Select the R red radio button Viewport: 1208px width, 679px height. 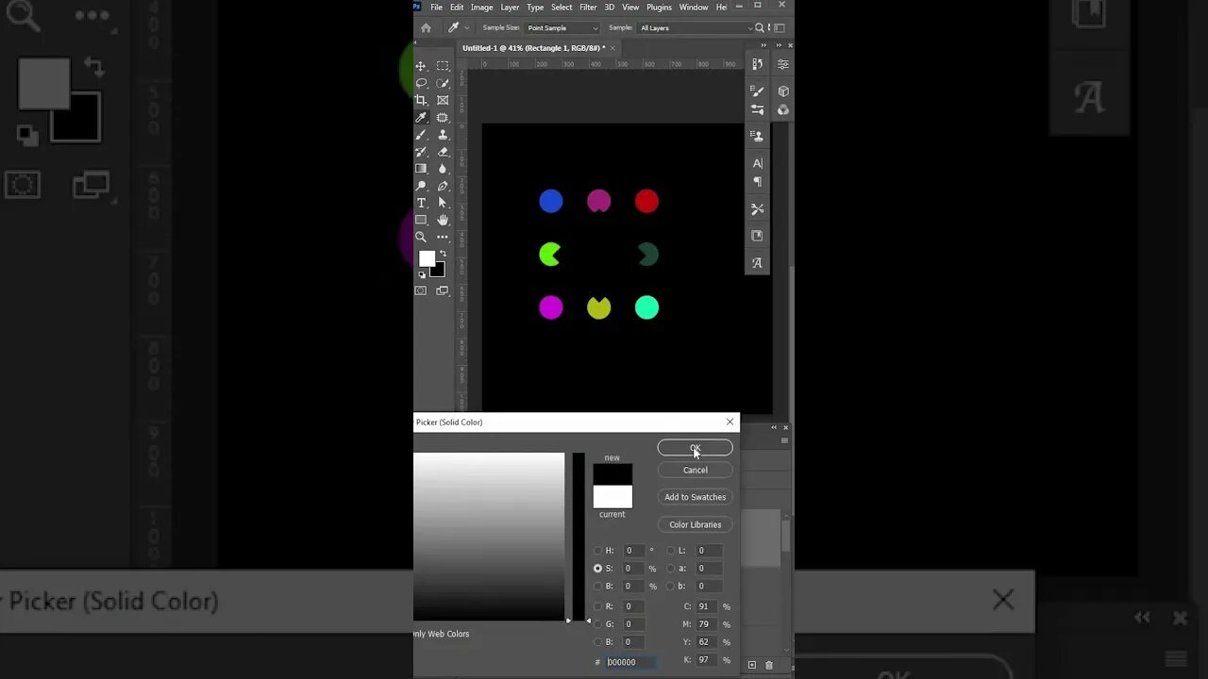(597, 606)
